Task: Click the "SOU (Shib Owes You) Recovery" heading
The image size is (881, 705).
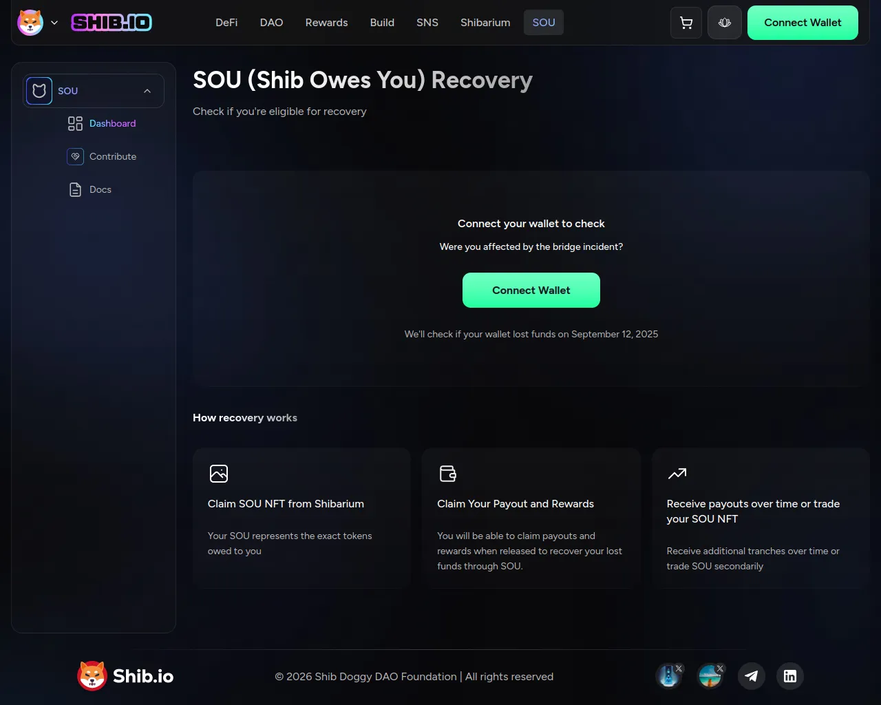Action: point(363,81)
